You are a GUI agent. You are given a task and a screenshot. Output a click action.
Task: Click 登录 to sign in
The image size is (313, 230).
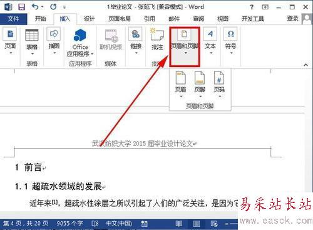pyautogui.click(x=292, y=19)
